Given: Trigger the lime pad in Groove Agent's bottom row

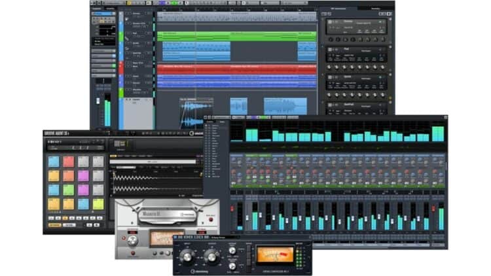Looking at the screenshot, I should click(98, 204).
